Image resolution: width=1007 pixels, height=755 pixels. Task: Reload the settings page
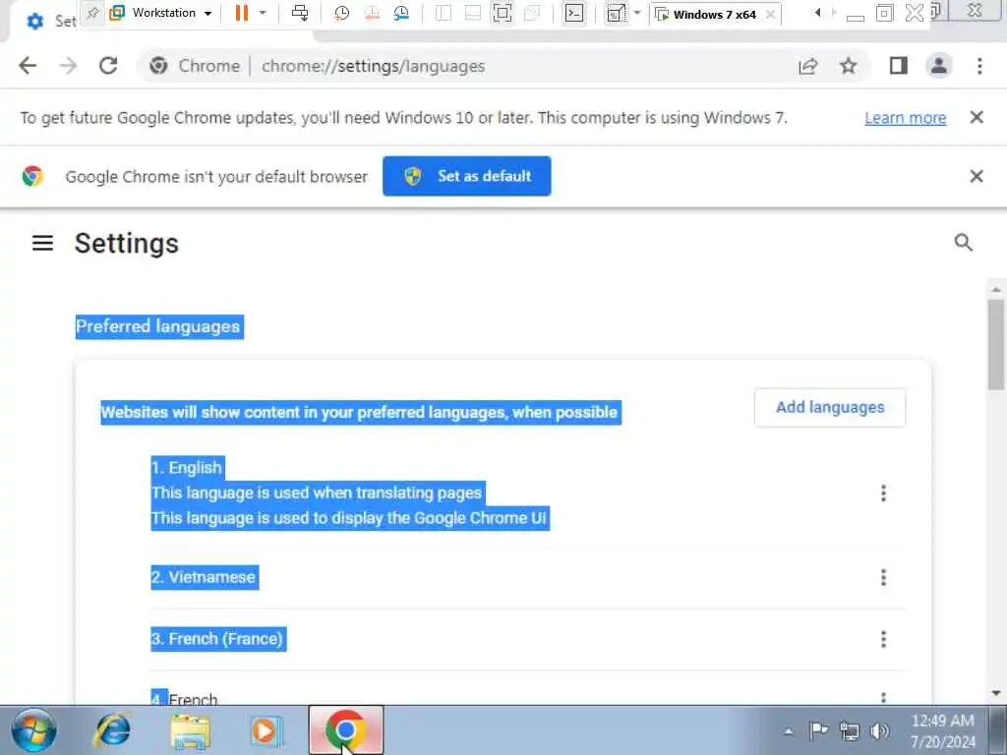click(108, 66)
